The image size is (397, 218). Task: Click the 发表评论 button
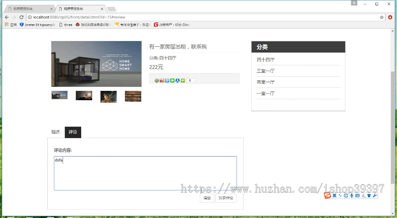click(x=226, y=198)
